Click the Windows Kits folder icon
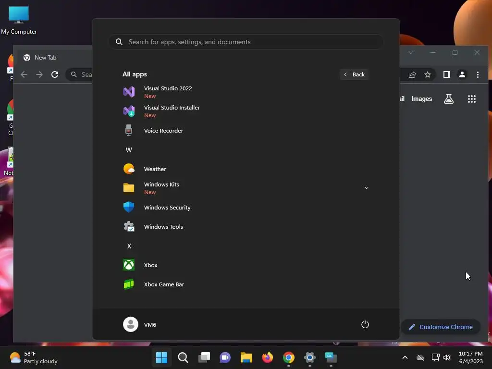 click(129, 188)
